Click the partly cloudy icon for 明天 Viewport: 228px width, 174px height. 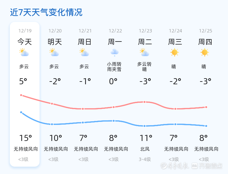(x=54, y=52)
